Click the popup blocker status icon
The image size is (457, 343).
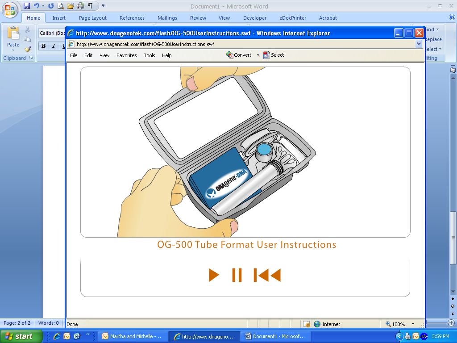[306, 324]
